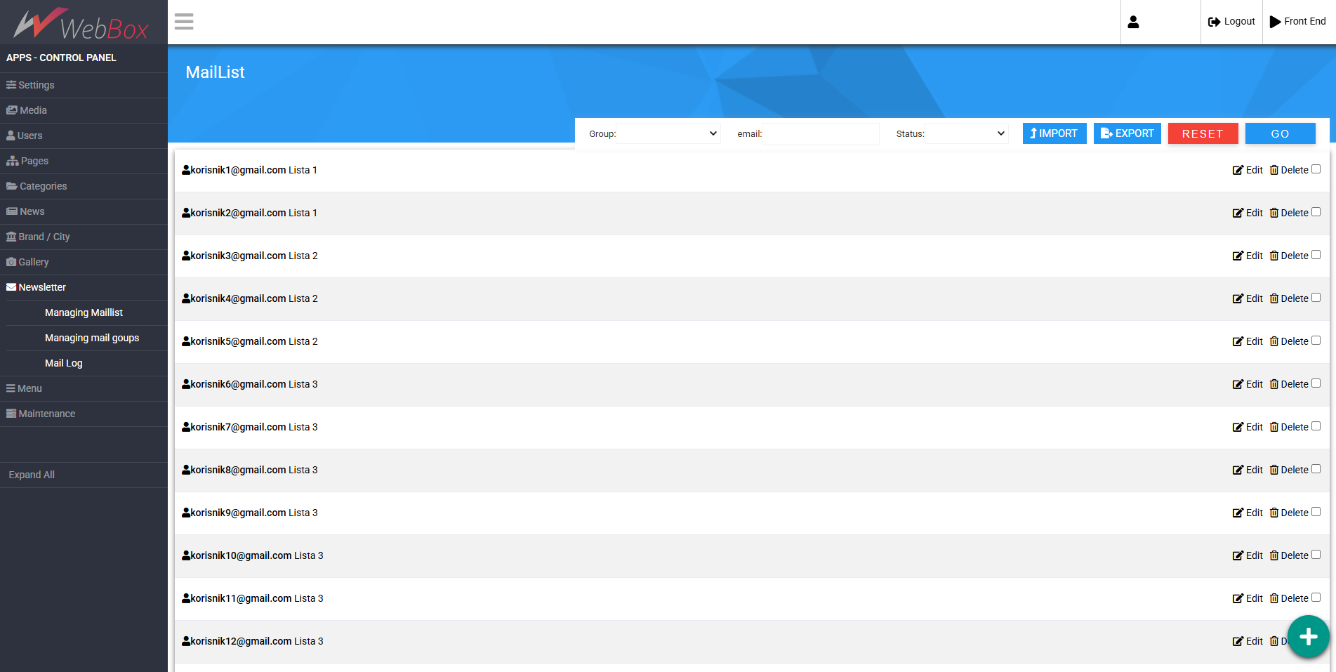
Task: Click edit icon for korisnik3@gmail.com
Action: tap(1238, 256)
